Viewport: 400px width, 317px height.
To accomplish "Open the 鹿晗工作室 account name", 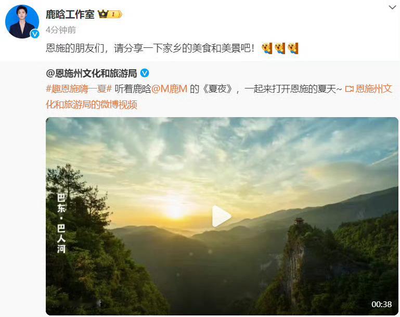I will pos(70,14).
